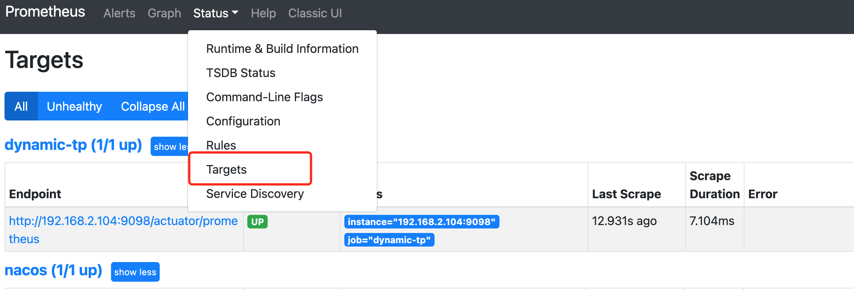Click the Scrape Duration column header
This screenshot has width=854, height=290.
pyautogui.click(x=714, y=185)
